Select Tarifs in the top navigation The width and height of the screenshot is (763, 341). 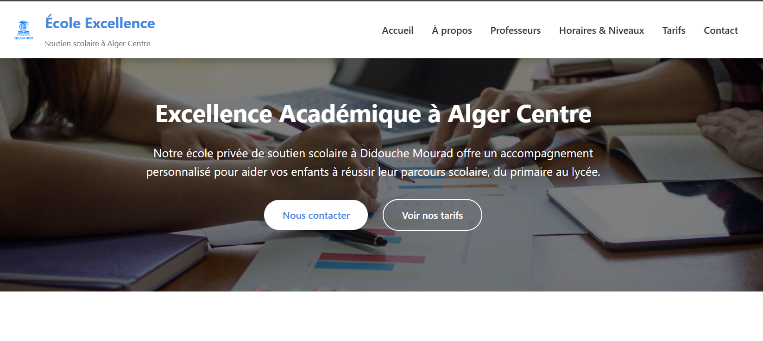click(x=674, y=31)
